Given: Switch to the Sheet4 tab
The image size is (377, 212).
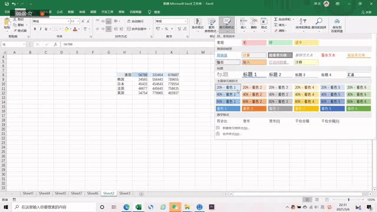Looking at the screenshot, I should pos(44,193).
